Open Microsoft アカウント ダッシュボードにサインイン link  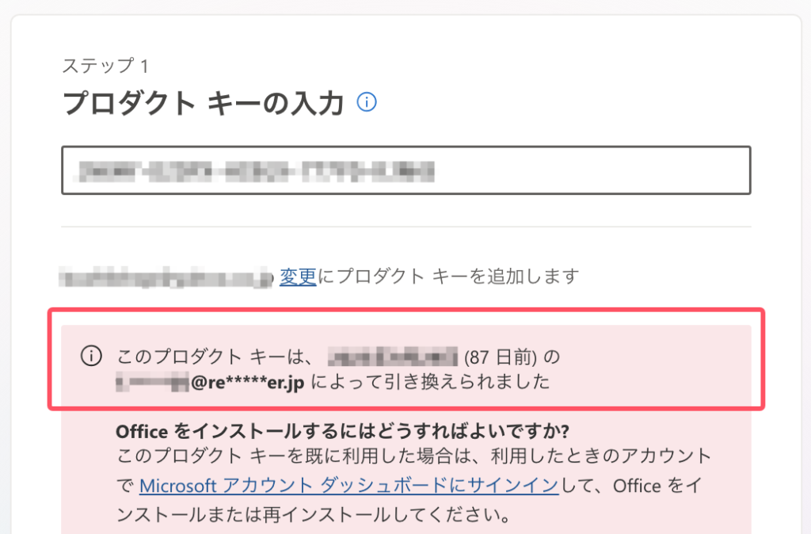click(x=349, y=485)
